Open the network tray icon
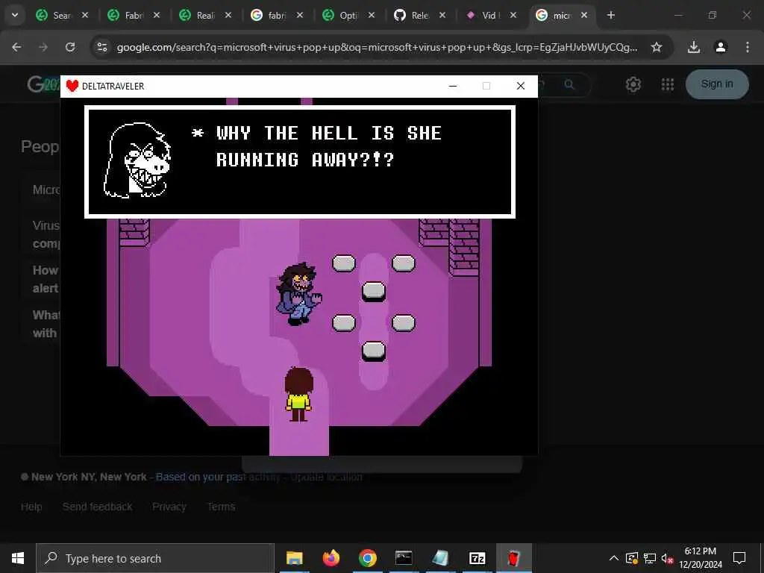The height and width of the screenshot is (573, 764). click(650, 558)
